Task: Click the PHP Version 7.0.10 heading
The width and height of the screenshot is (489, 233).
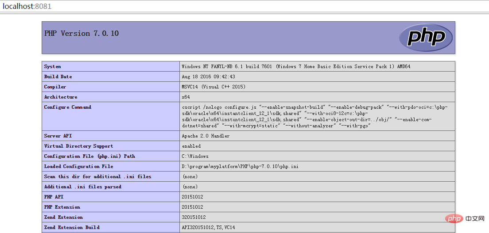Action: coord(81,33)
